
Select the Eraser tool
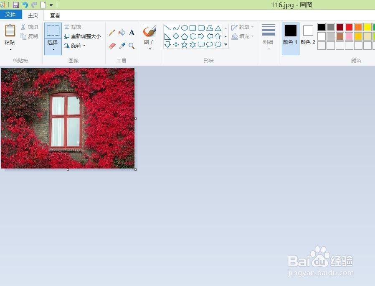(112, 46)
